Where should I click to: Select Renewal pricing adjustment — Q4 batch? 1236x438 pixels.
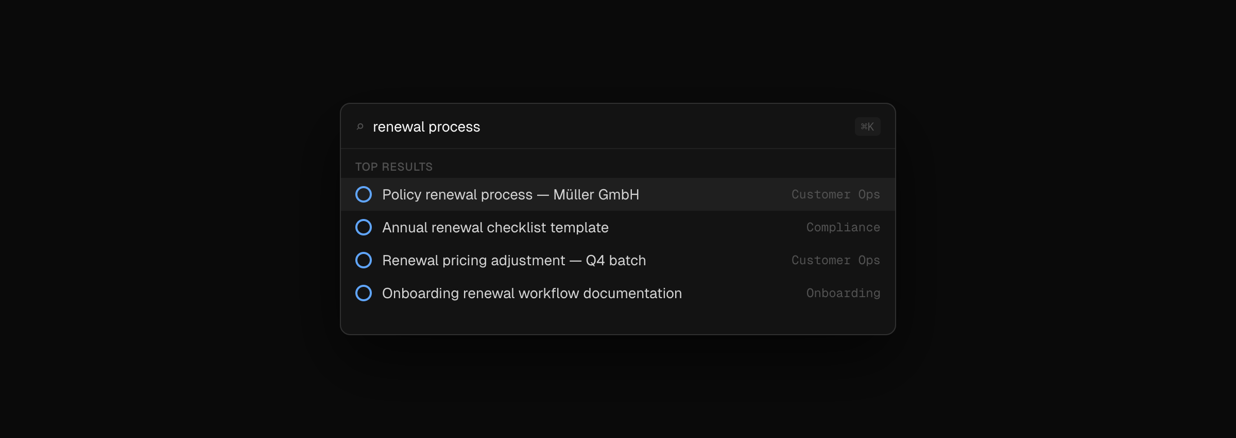click(513, 260)
